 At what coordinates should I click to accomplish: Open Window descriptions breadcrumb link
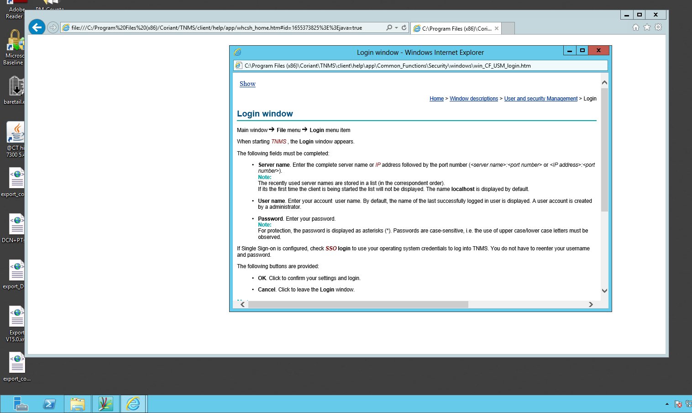[474, 99]
